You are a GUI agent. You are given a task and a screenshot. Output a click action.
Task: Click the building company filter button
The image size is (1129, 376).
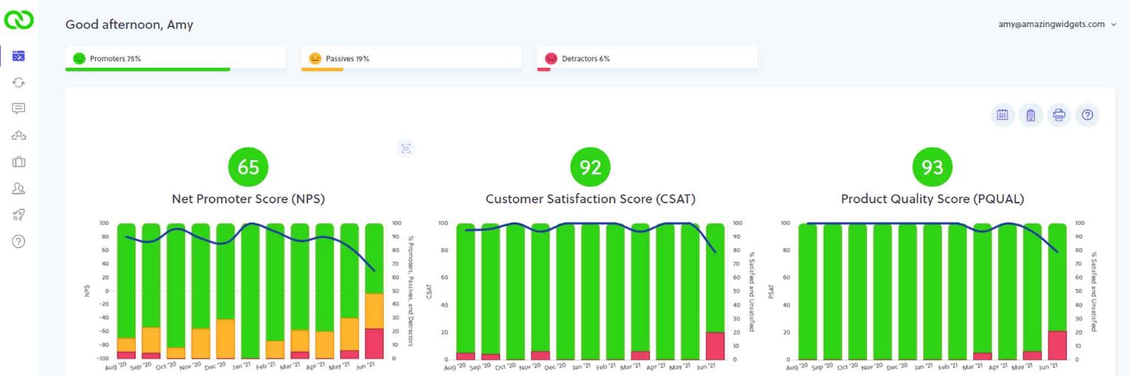[x=1031, y=115]
